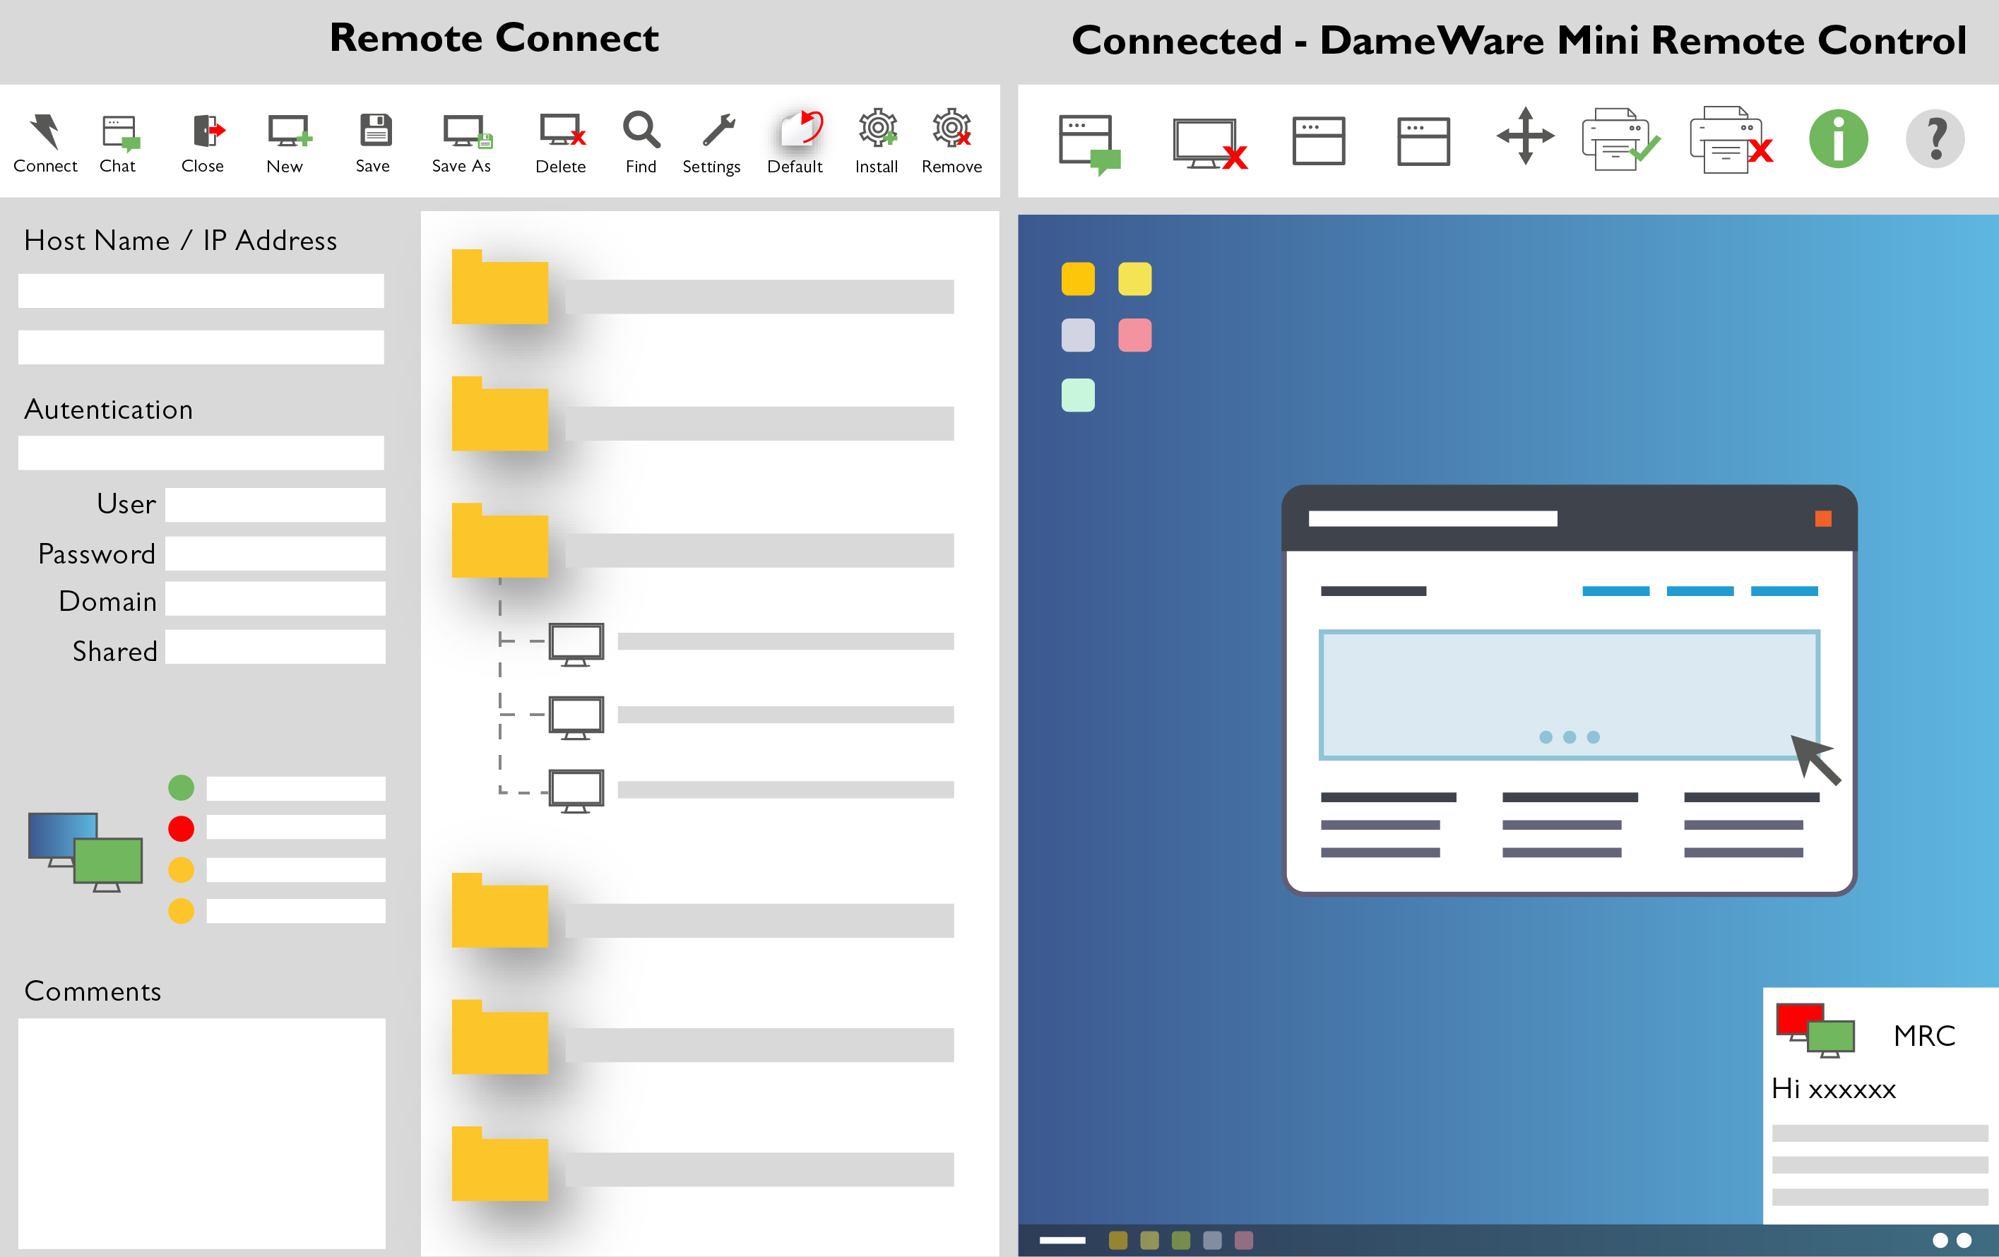The height and width of the screenshot is (1257, 1999).
Task: Click the dual monitor icon beside status dots
Action: (85, 852)
